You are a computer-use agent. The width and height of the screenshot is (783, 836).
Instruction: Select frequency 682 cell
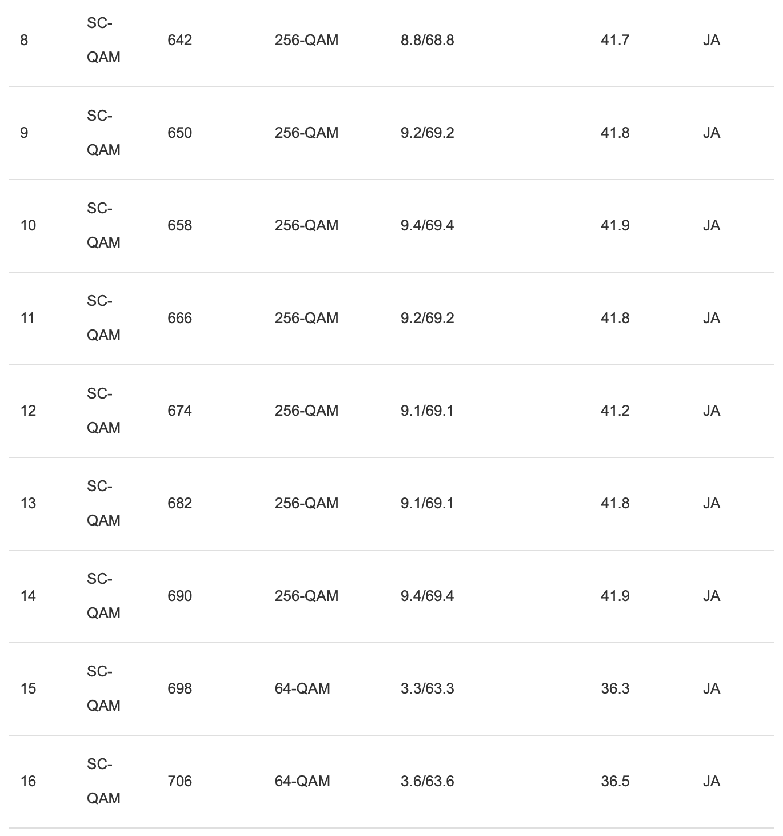click(x=179, y=503)
